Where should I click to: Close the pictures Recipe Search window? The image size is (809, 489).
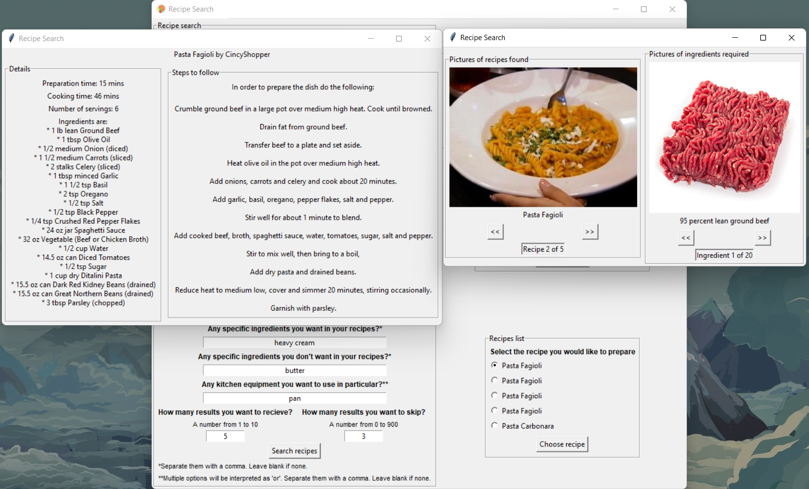[x=791, y=38]
